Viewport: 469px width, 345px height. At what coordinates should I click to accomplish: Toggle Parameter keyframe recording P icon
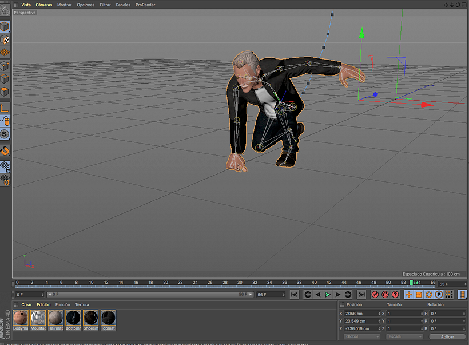pos(439,295)
